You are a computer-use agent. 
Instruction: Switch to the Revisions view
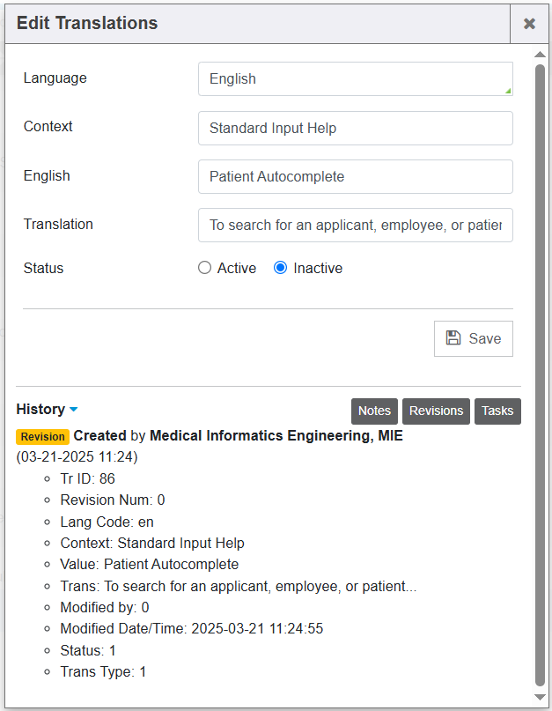click(436, 411)
